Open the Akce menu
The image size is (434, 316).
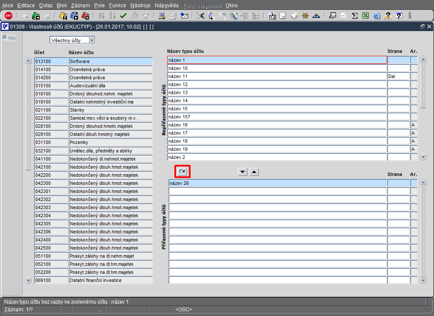[8, 6]
